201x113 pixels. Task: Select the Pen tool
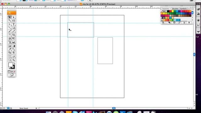click(x=10, y=24)
